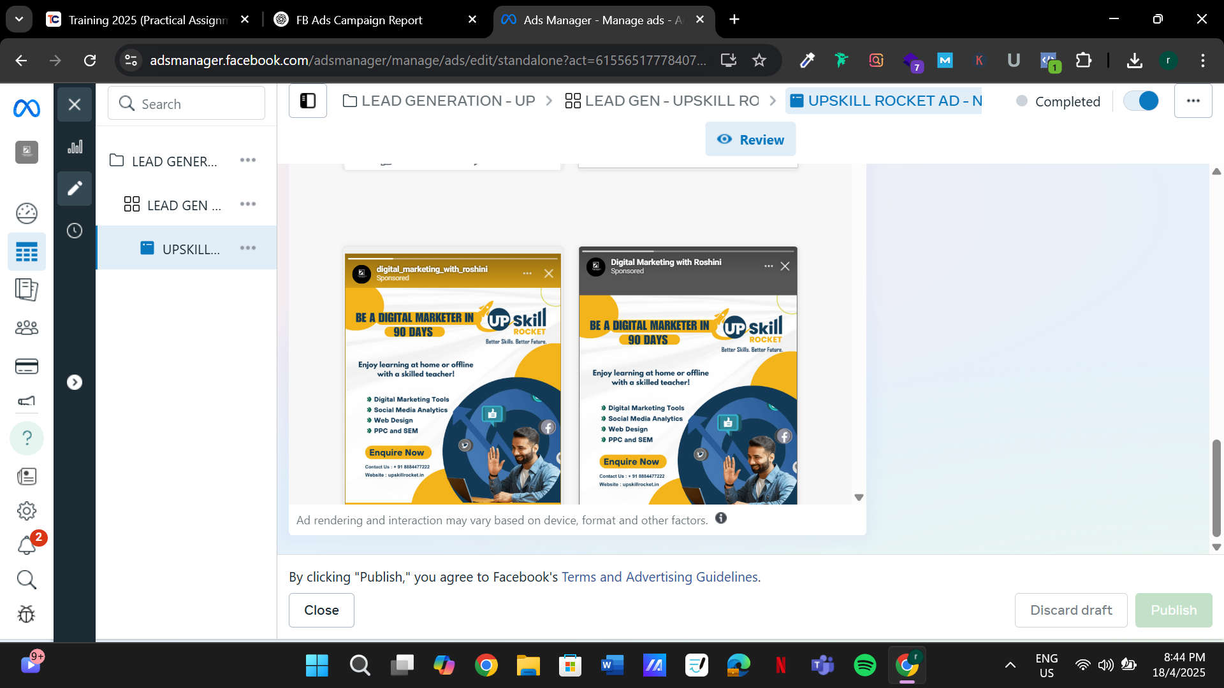Open the news feed icon in the sidebar
The image size is (1224, 688).
27,477
